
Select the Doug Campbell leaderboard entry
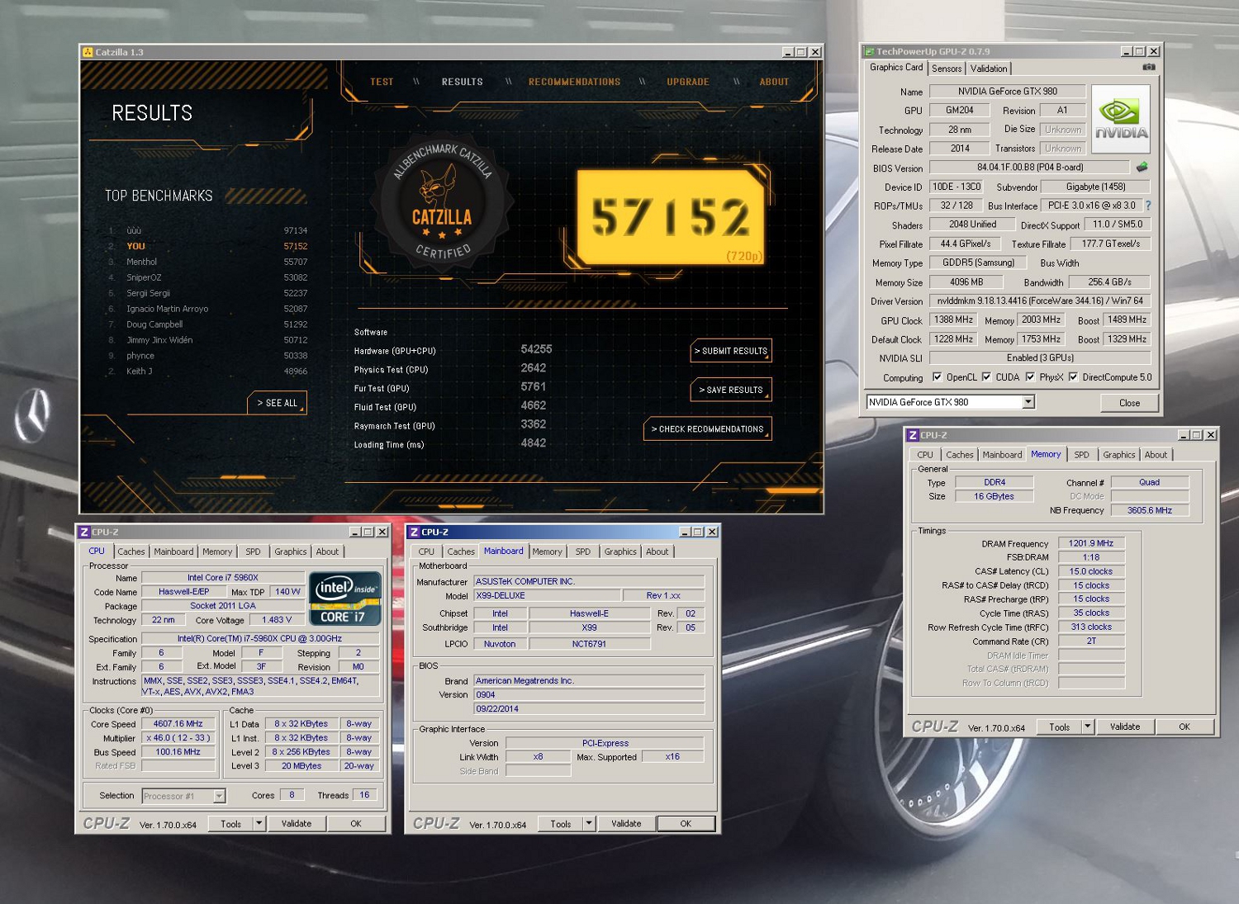207,324
